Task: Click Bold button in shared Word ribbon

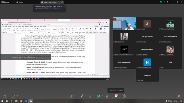Action: 8,31
